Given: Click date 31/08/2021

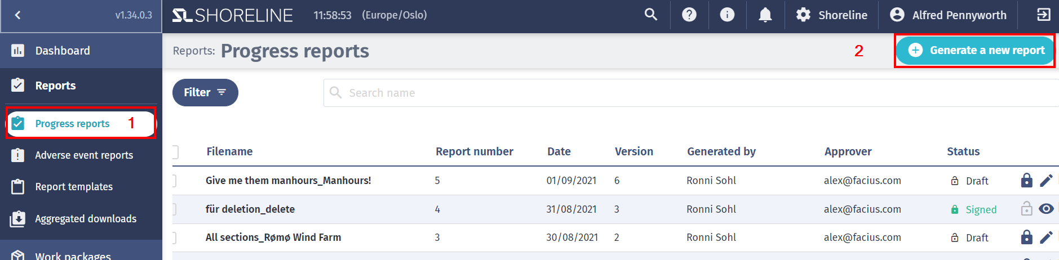Looking at the screenshot, I should pos(571,209).
